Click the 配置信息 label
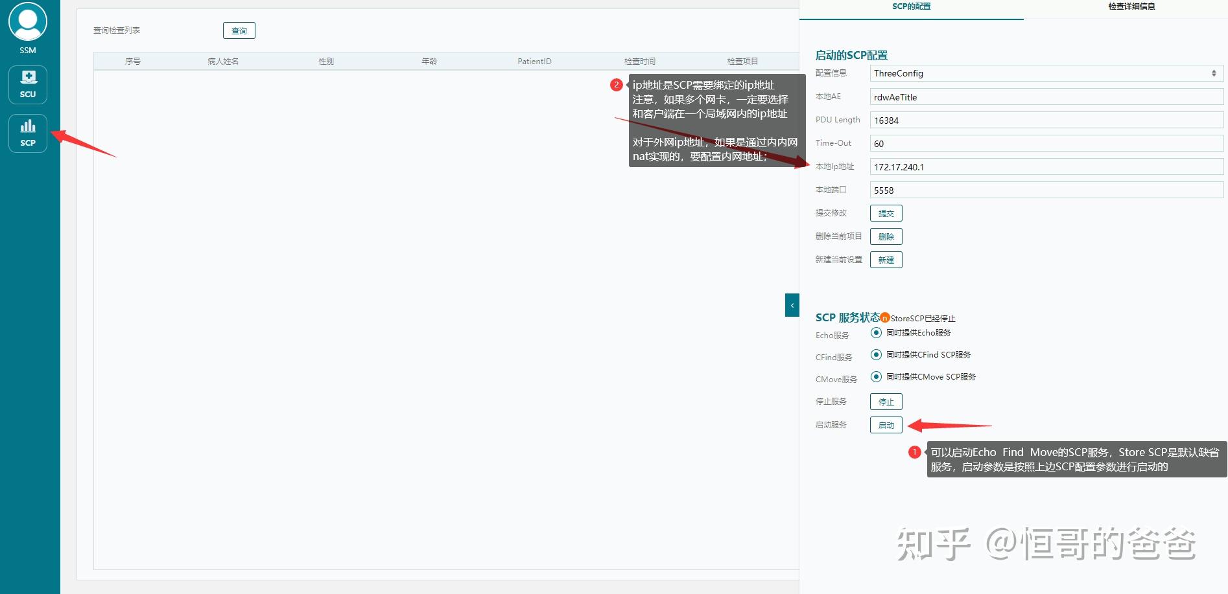 [x=831, y=73]
